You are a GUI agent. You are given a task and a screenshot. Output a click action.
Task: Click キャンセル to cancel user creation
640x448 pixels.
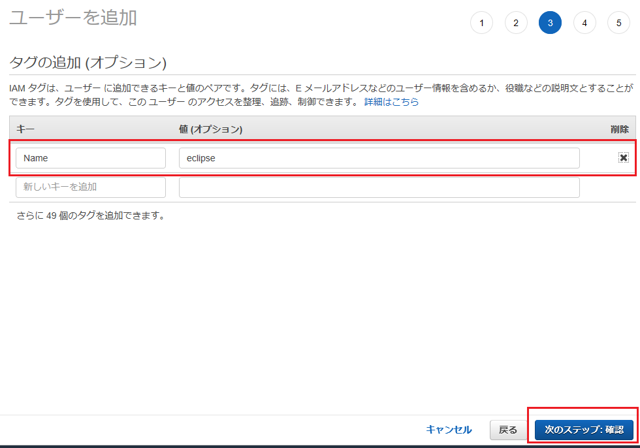point(449,430)
